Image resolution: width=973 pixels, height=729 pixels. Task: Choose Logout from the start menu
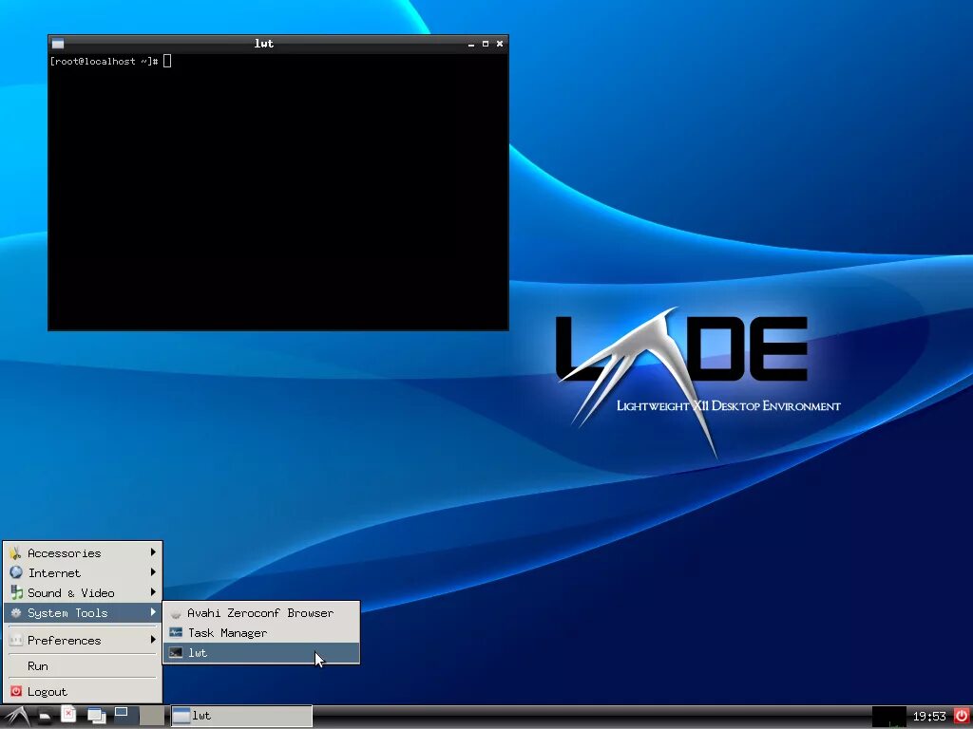pyautogui.click(x=83, y=691)
